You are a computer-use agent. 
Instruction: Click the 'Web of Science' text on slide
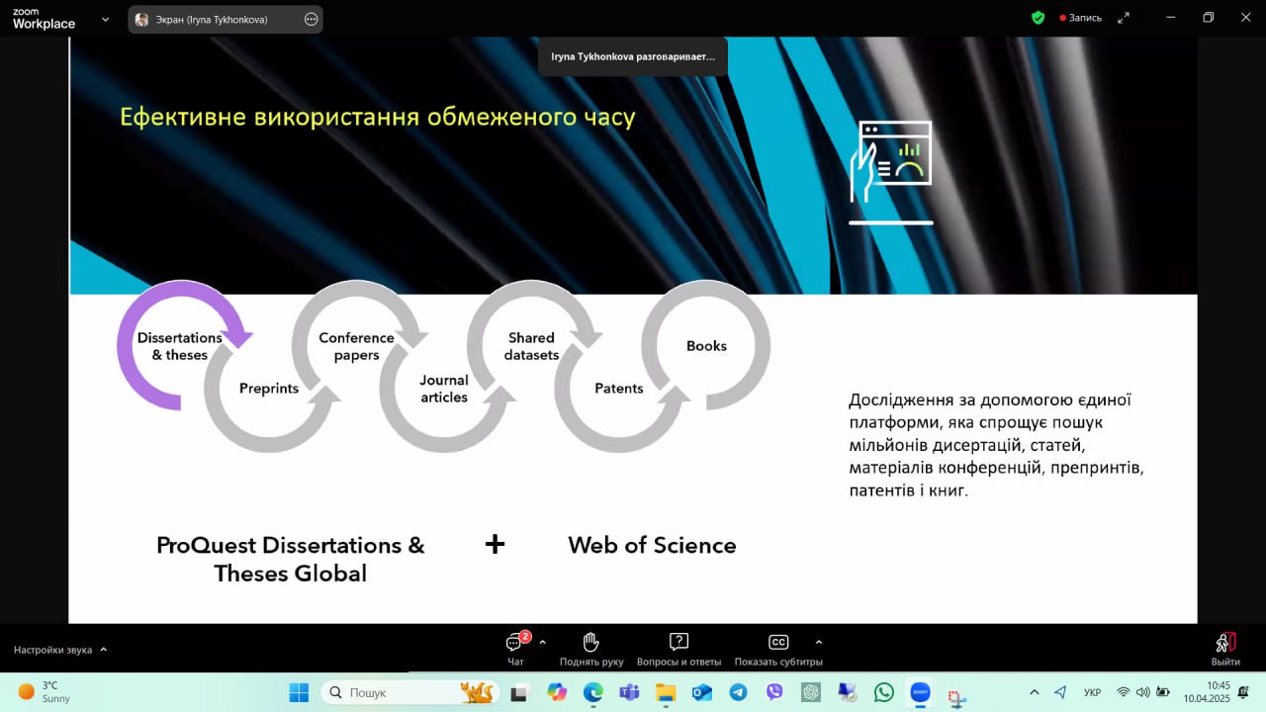(652, 545)
